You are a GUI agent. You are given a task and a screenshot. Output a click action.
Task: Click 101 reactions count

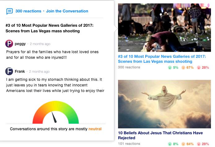[129, 144]
